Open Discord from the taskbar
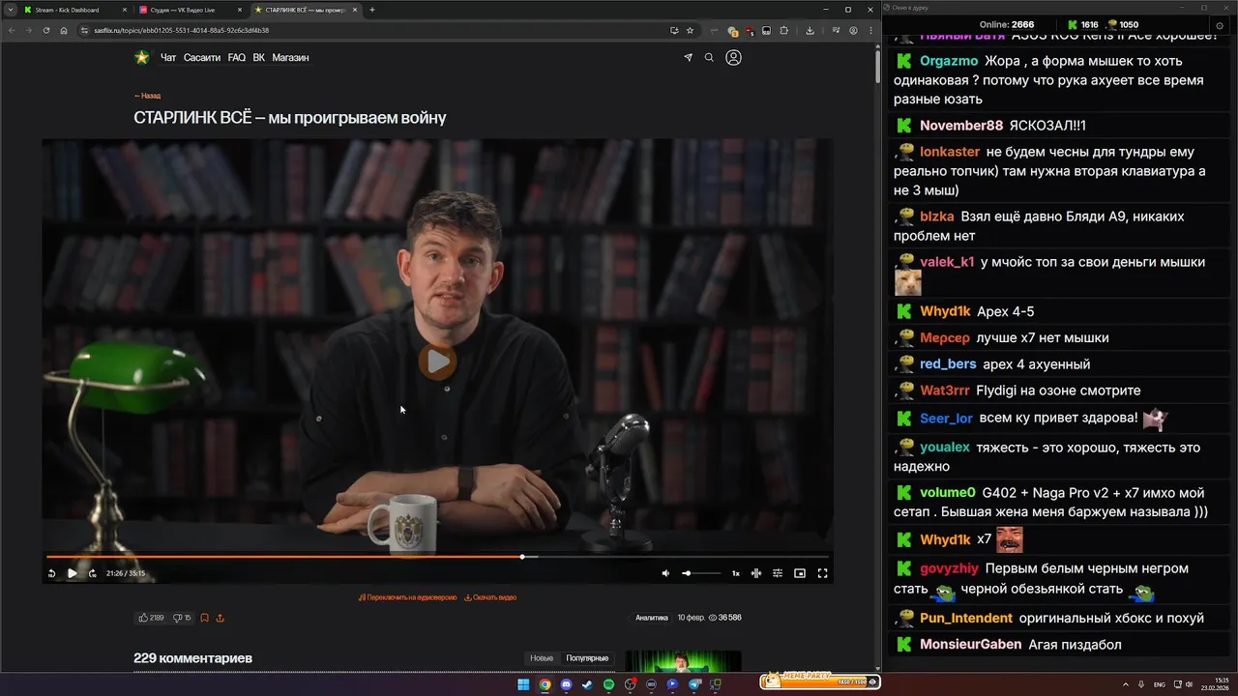 [566, 684]
